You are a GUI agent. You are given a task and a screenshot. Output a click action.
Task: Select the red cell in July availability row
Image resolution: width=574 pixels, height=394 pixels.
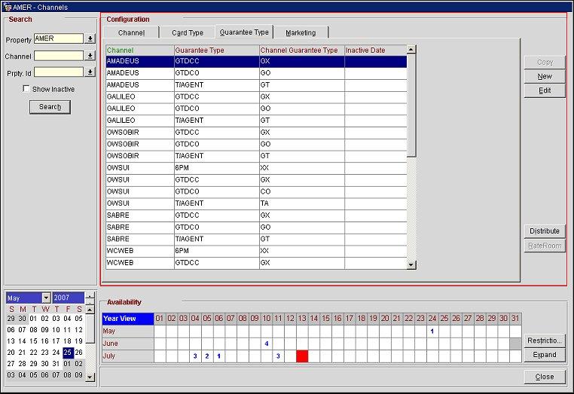(x=302, y=356)
